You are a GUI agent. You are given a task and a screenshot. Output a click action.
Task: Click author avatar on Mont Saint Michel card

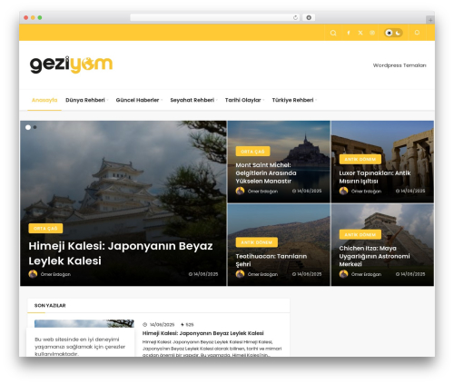click(x=240, y=191)
